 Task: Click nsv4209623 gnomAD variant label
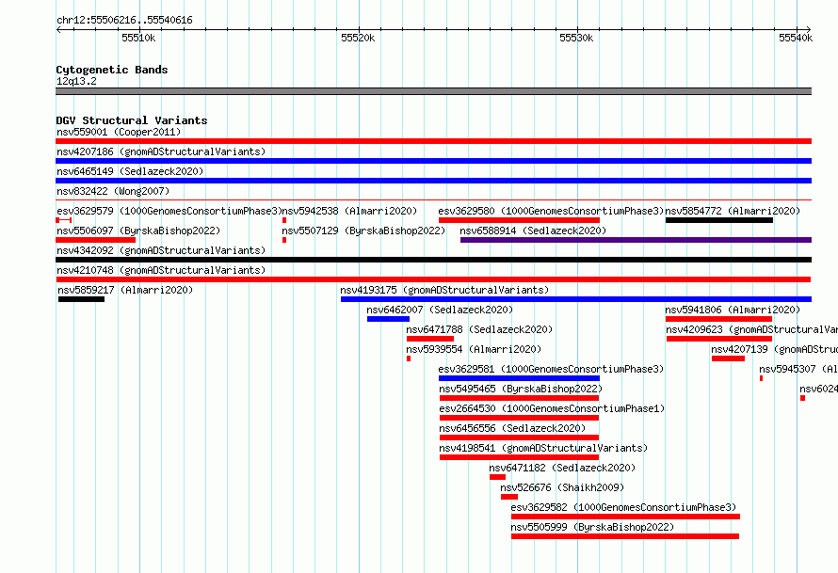(x=752, y=329)
